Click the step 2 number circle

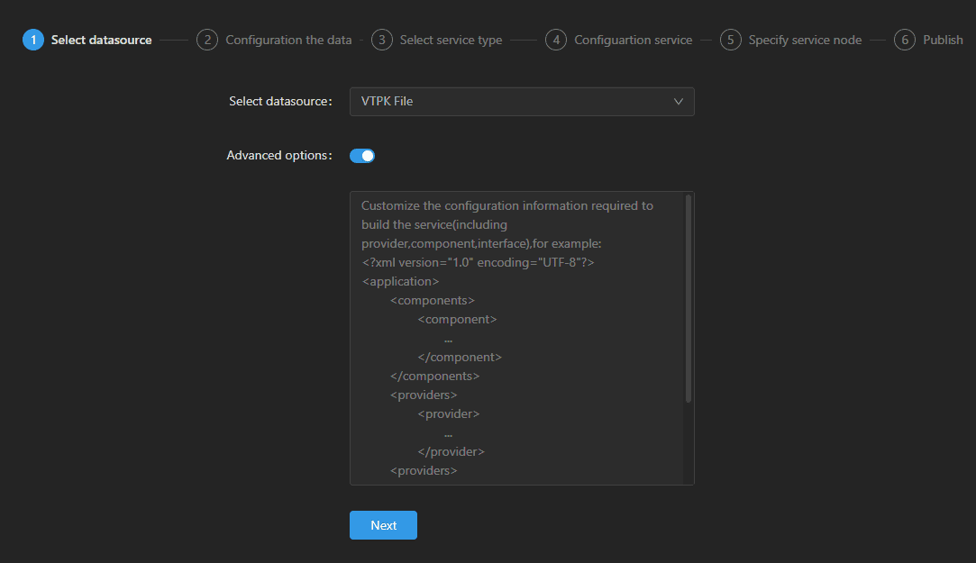(x=207, y=40)
